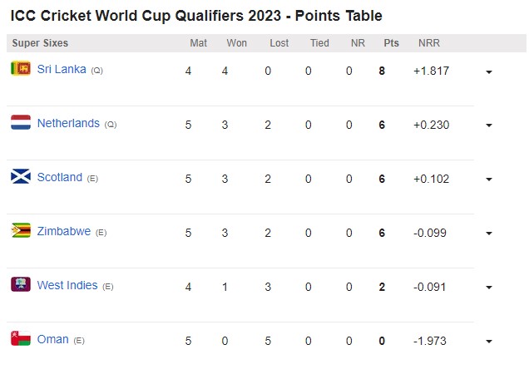This screenshot has height=374, width=529.
Task: Click the Pts column header
Action: pos(391,43)
